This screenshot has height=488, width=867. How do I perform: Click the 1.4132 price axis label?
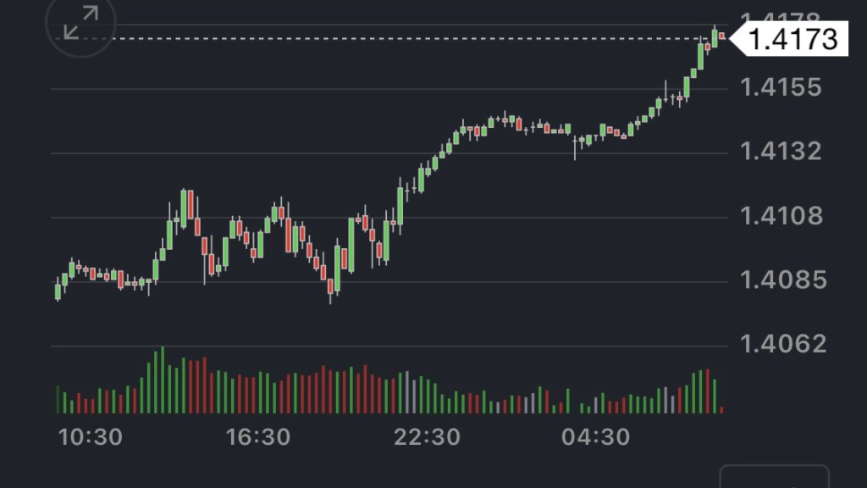click(781, 152)
